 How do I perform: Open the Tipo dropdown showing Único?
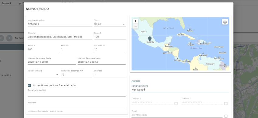tap(110, 24)
